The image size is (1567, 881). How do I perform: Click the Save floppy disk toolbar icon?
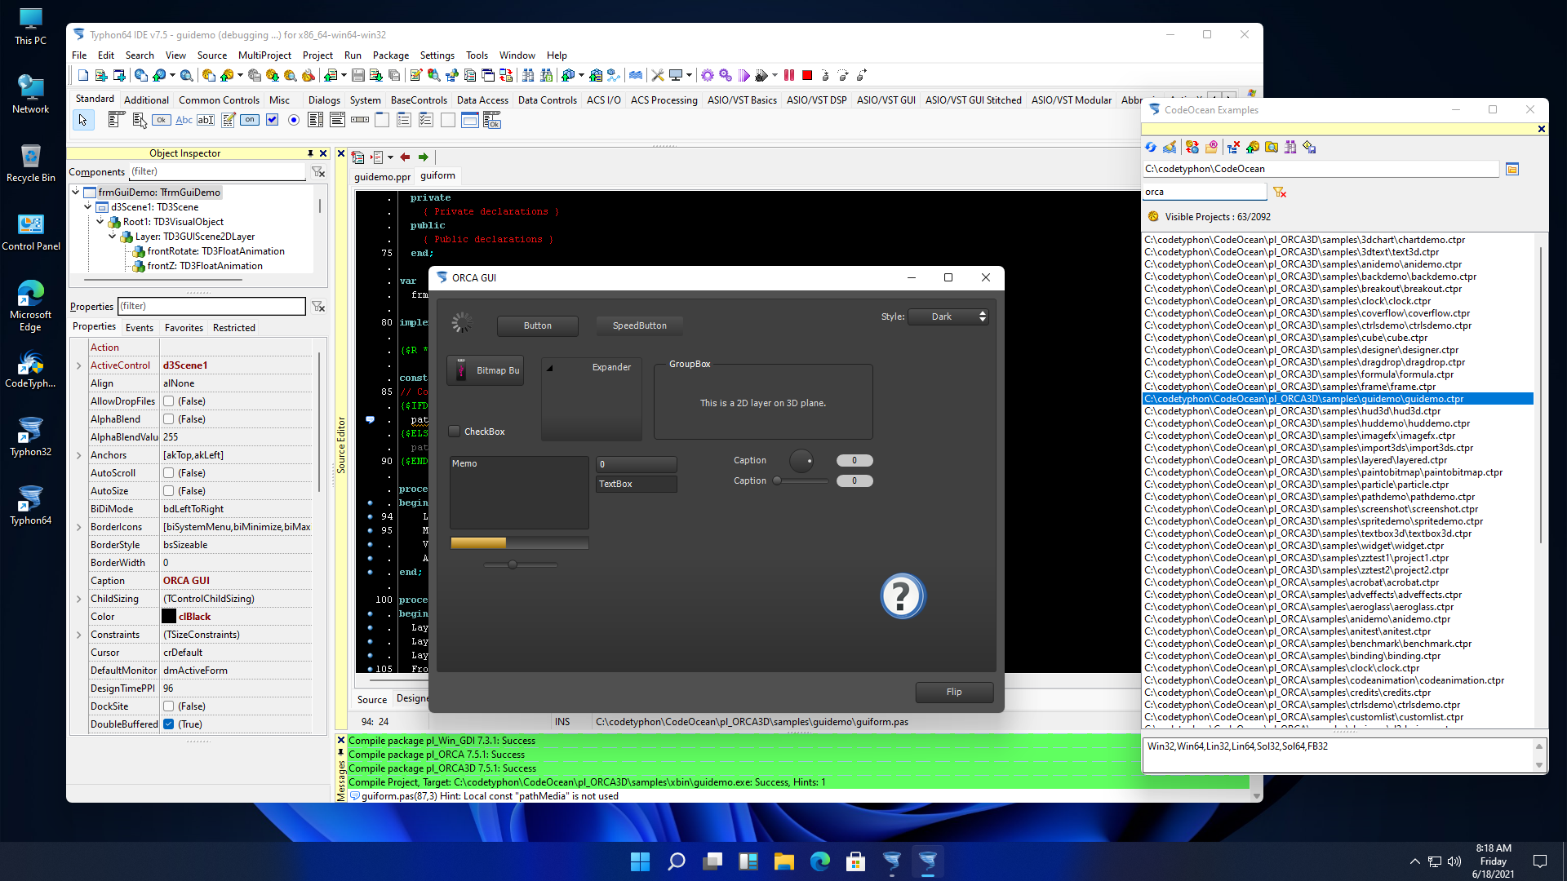(357, 76)
